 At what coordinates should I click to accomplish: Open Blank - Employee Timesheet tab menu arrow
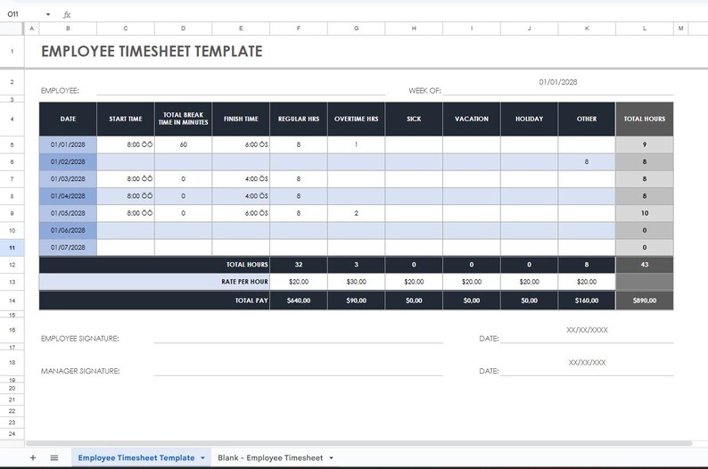point(332,457)
